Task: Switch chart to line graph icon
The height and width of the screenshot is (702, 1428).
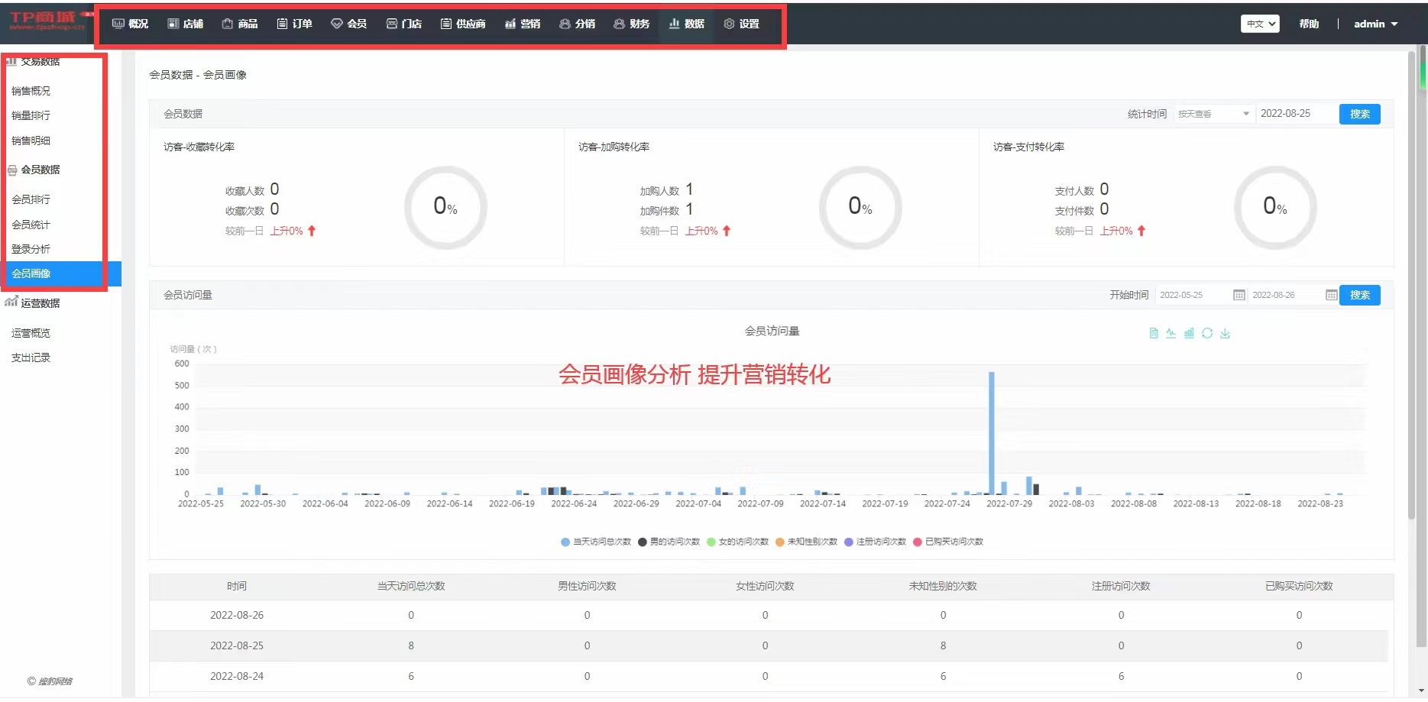Action: (x=1171, y=333)
